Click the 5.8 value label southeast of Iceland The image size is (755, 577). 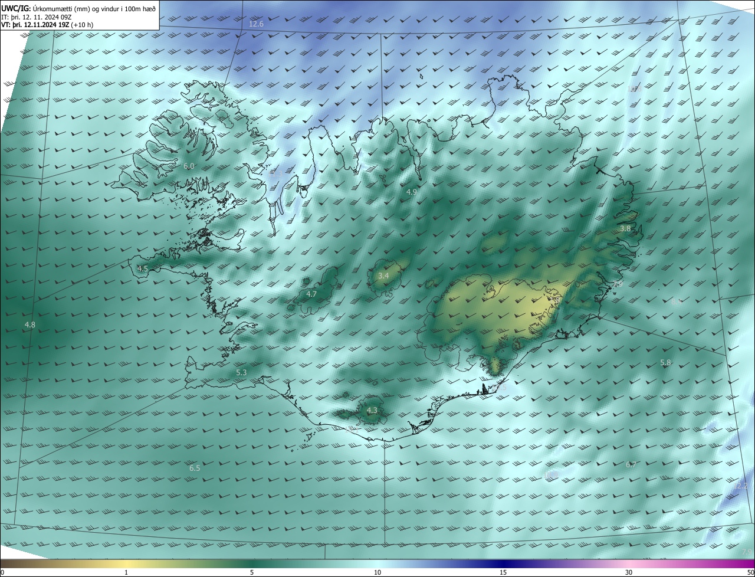[x=665, y=363]
